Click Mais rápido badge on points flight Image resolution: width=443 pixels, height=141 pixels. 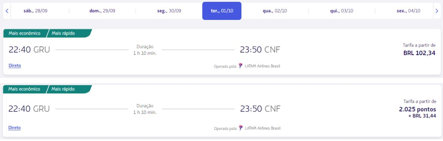[63, 89]
